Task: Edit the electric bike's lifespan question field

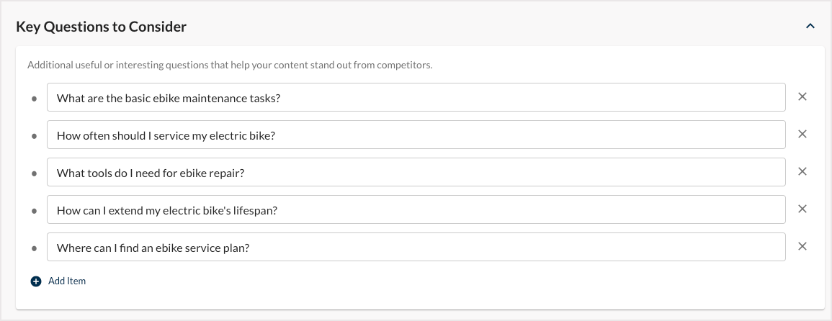Action: click(x=416, y=210)
